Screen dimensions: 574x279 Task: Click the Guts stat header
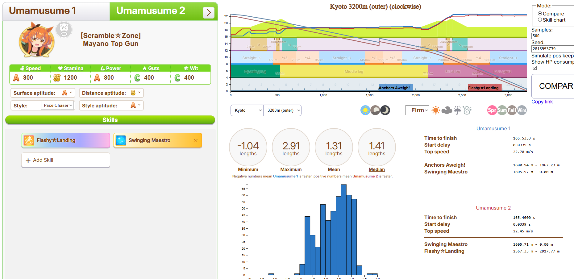[x=151, y=68]
